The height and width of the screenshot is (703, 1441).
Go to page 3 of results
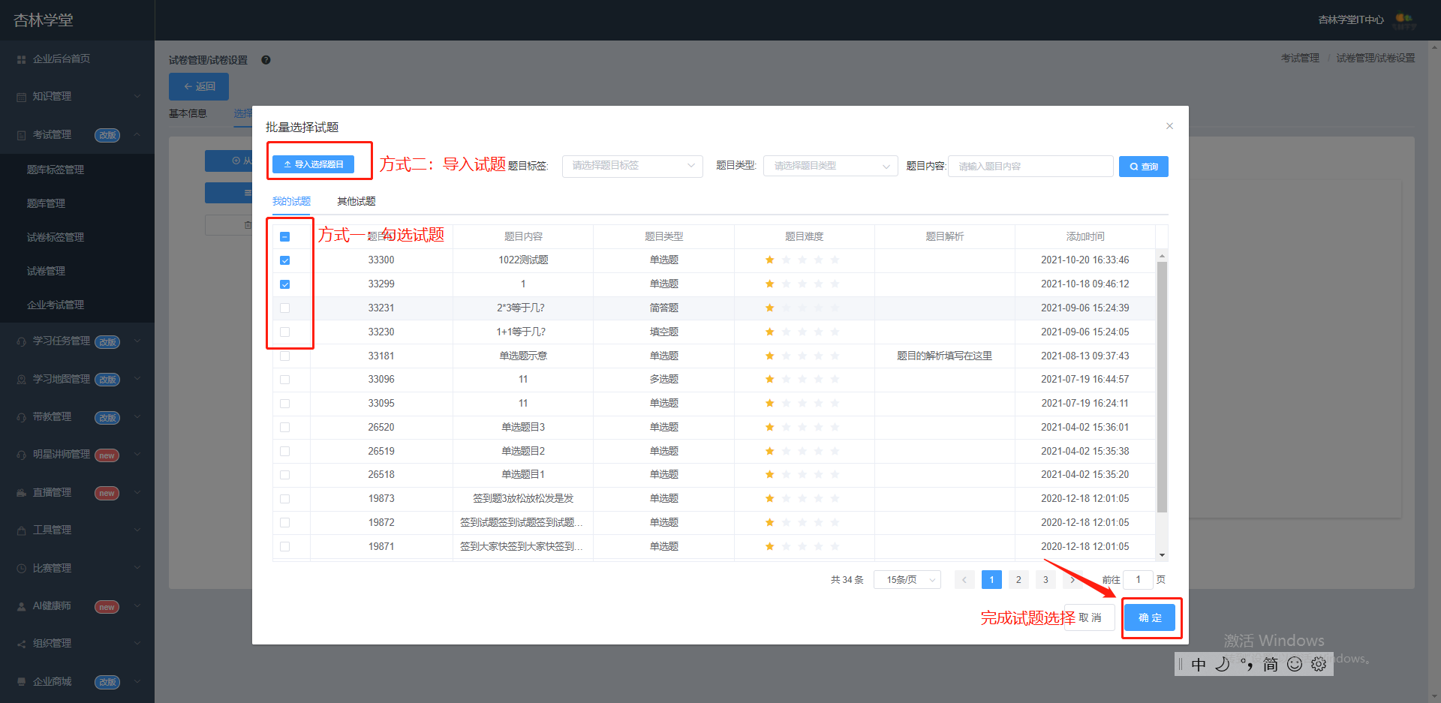1045,580
